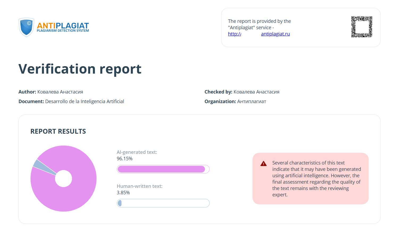Select the document title Desarrollo de la Inteligencia Artificial
This screenshot has width=395, height=228.
pos(85,102)
